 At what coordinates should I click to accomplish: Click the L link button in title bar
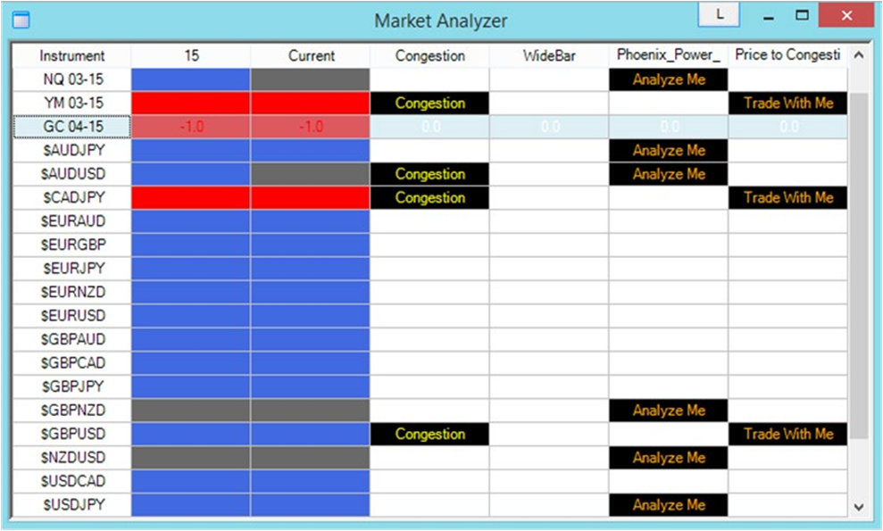point(719,14)
